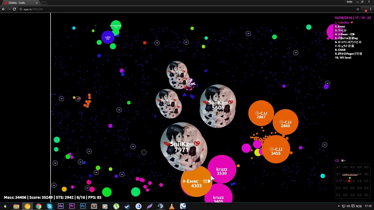The image size is (374, 210).
Task: Open the Start menu icon in taskbar
Action: (5, 206)
